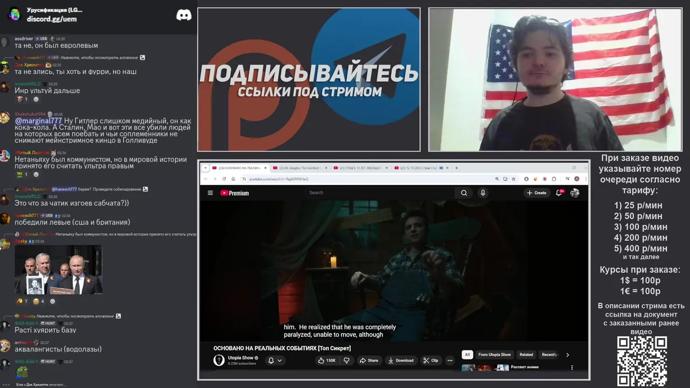Like the video showing 150K likes
This screenshot has height=388, width=690.
(x=327, y=361)
